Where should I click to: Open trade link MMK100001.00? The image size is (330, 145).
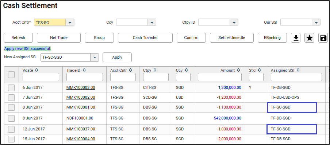[81, 107]
